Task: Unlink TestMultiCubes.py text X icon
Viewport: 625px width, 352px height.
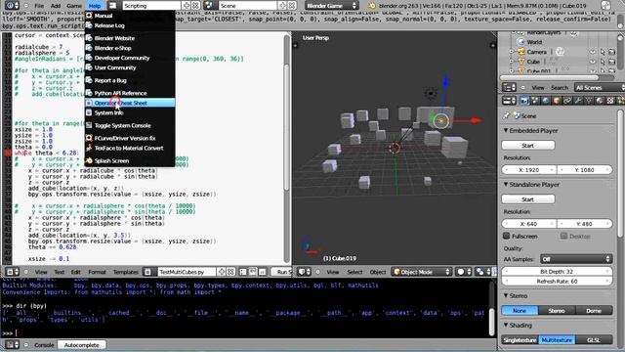Action: coord(230,272)
